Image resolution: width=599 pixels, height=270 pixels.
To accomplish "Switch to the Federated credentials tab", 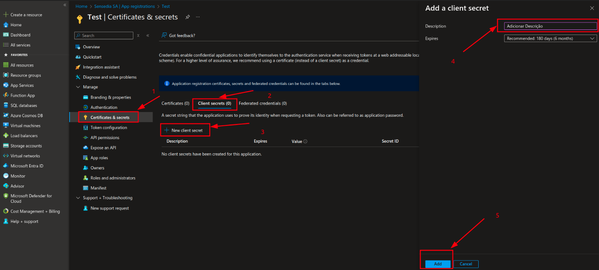I will tap(262, 103).
